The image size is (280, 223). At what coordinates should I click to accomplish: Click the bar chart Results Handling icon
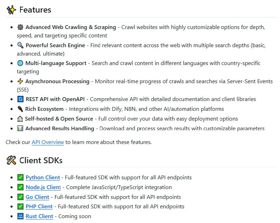pyautogui.click(x=20, y=129)
